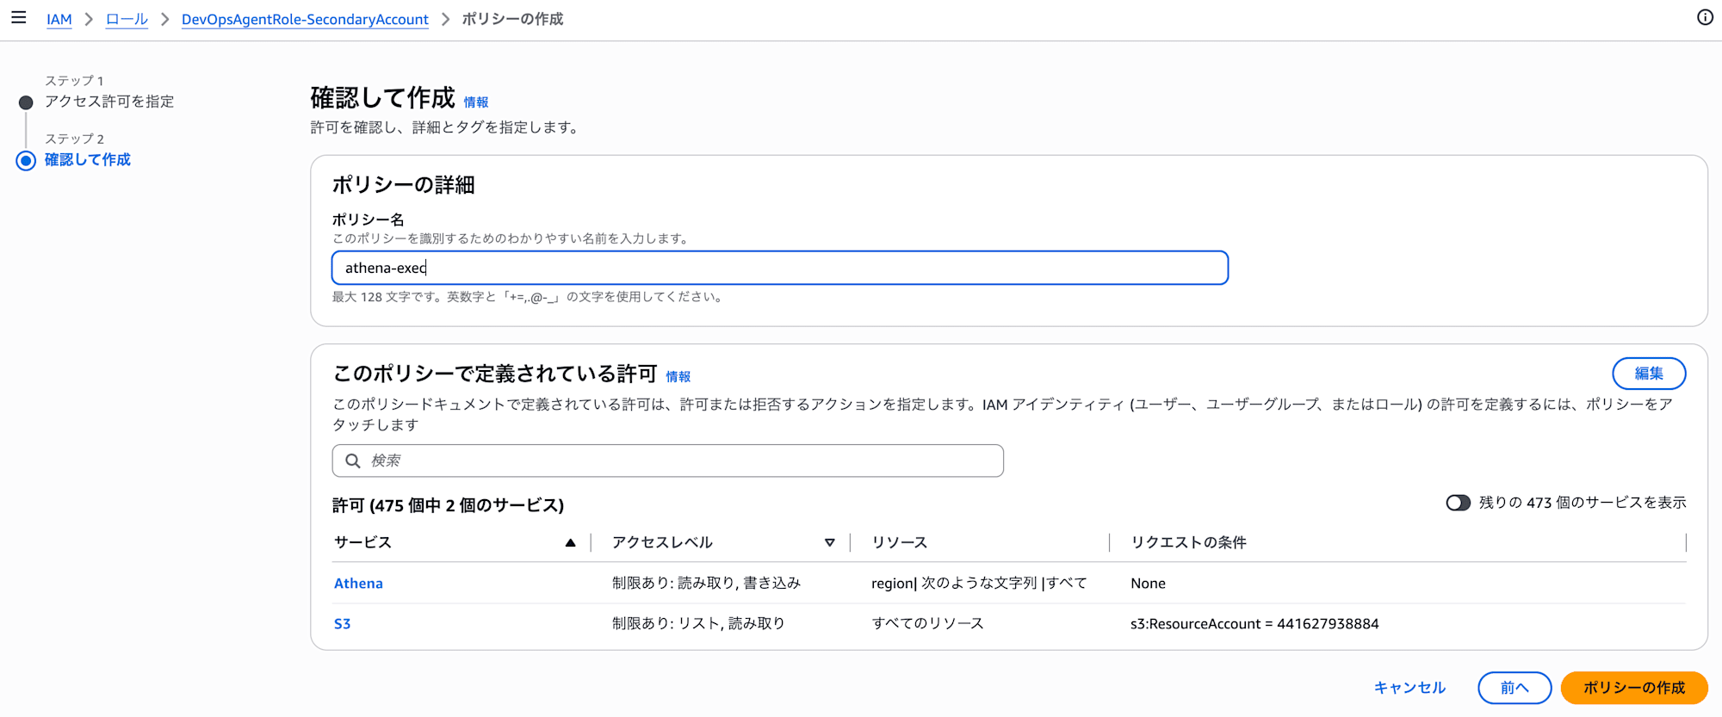Screen dimensions: 1722x717
Task: Click ポリシーの作成 breadcrumb text
Action: (x=512, y=19)
